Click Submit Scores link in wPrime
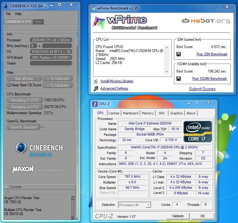This screenshot has width=238, height=223. click(x=202, y=89)
